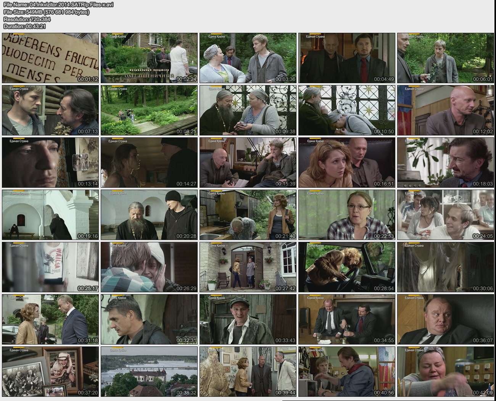Screen dimensions: 496x401
Task: Select the thumbnail timestamped 00:09:38
Action: [248, 110]
